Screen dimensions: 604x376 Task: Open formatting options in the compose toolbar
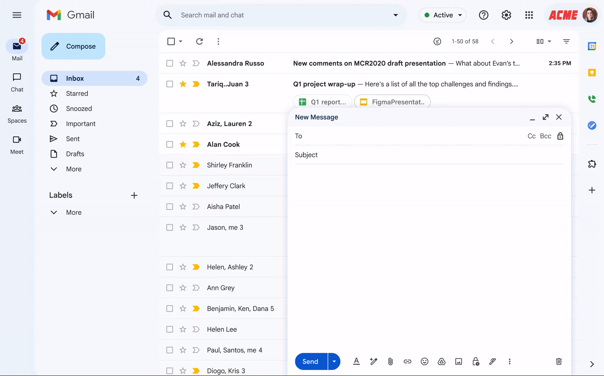point(356,361)
